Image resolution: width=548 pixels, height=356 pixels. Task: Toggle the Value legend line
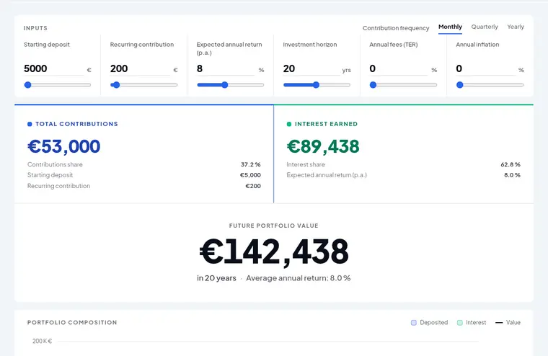(x=508, y=322)
